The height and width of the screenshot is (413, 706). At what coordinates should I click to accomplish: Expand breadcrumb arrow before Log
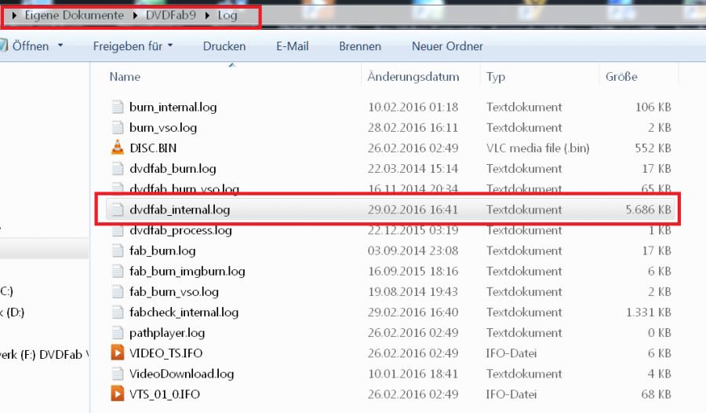(207, 16)
